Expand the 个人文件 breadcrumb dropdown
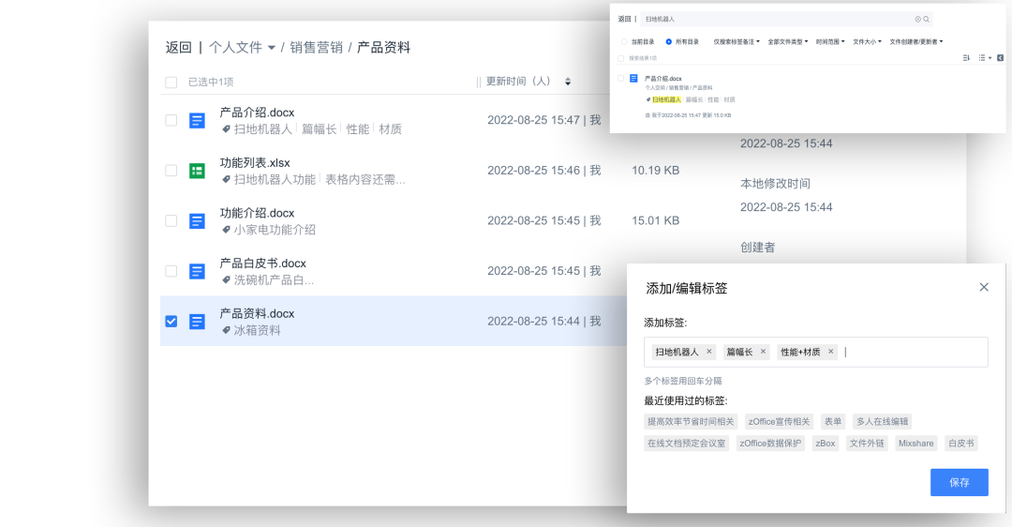The image size is (1012, 527). pos(272,48)
